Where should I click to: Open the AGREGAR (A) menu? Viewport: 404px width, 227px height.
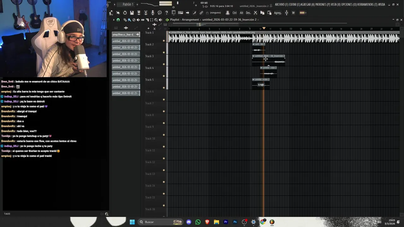pos(308,4)
